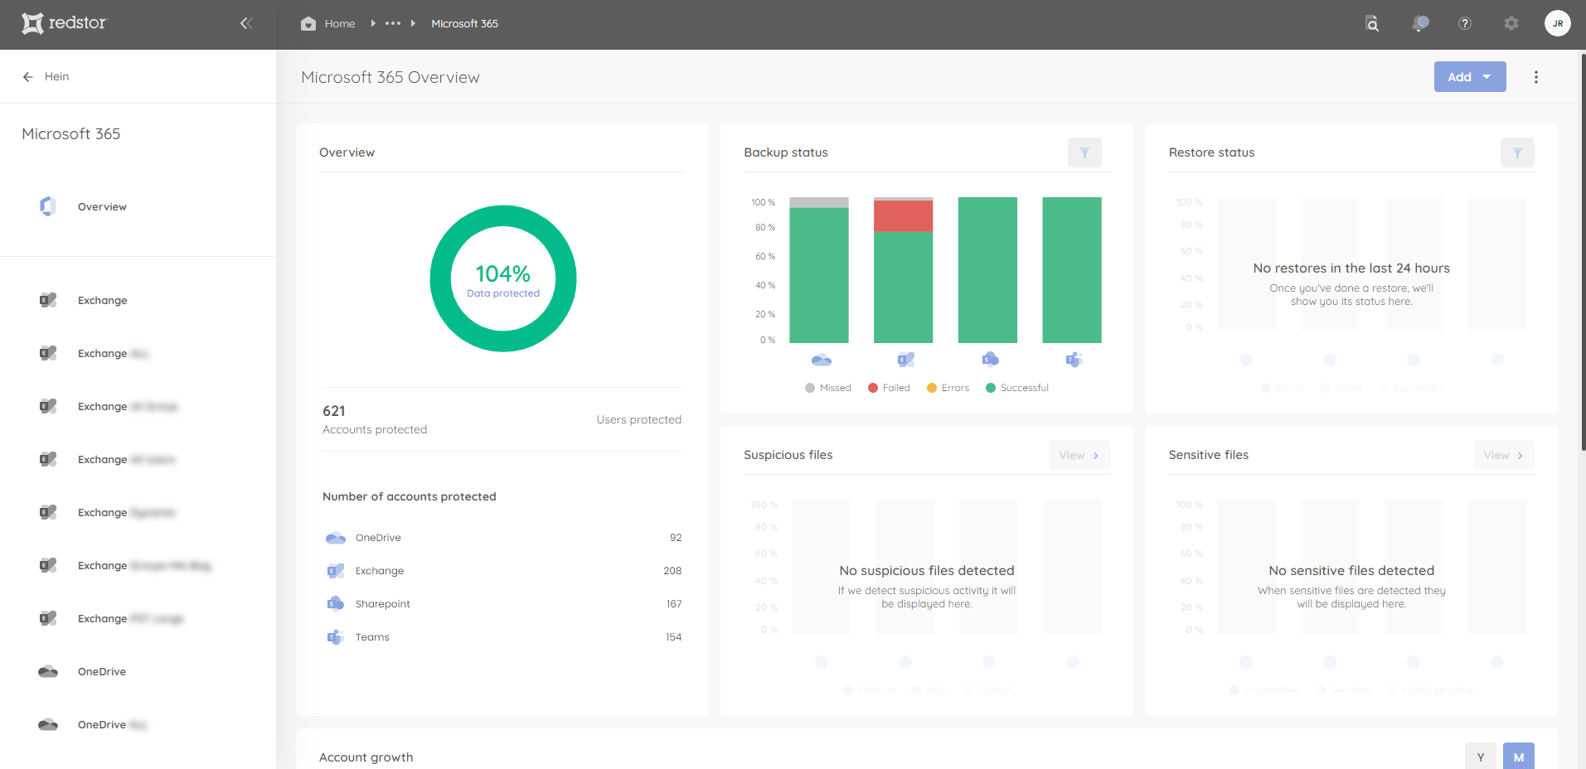Click Exchange icon below backup chart
Screen dimensions: 1586x769
[905, 360]
